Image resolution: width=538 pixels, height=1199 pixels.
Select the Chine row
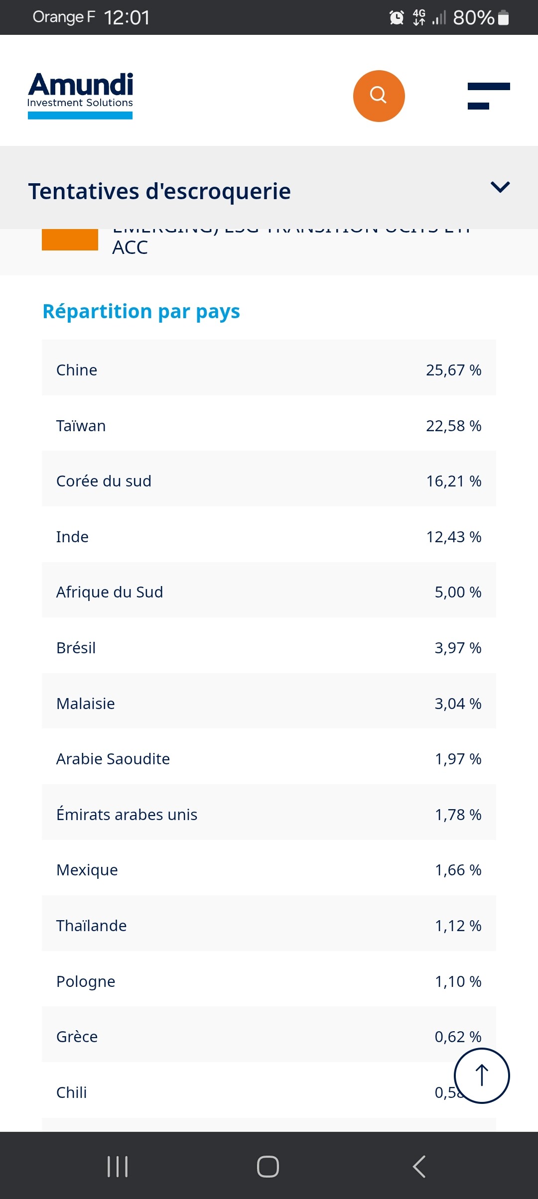pos(269,370)
